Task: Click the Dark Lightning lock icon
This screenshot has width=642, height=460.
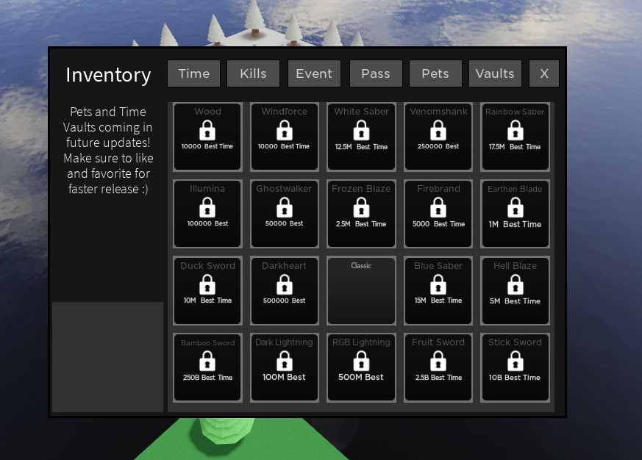Action: (284, 362)
